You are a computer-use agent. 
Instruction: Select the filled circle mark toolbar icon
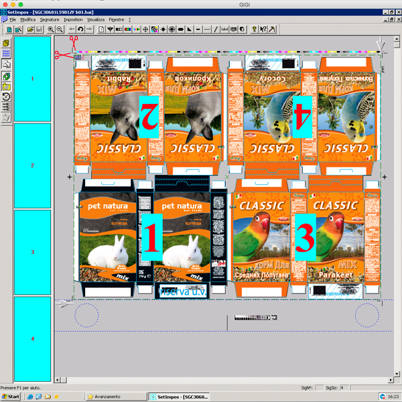pos(172,29)
